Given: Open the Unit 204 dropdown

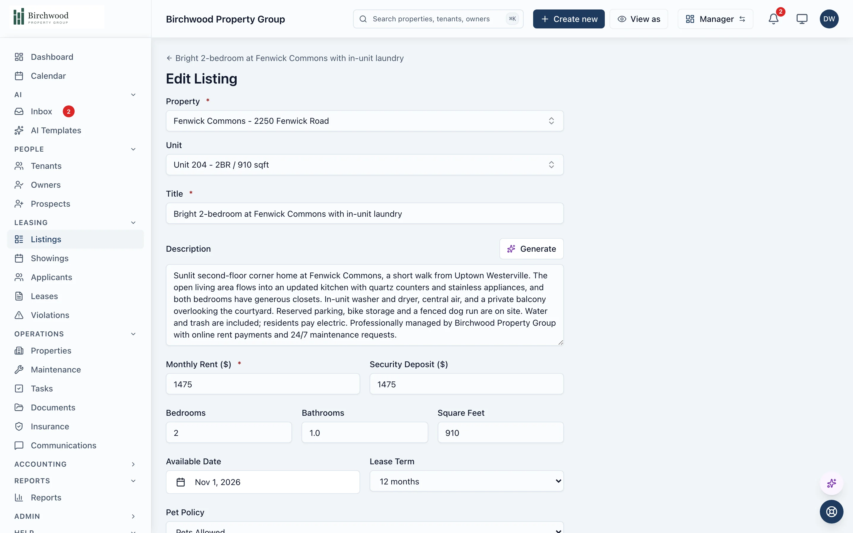Looking at the screenshot, I should point(365,165).
